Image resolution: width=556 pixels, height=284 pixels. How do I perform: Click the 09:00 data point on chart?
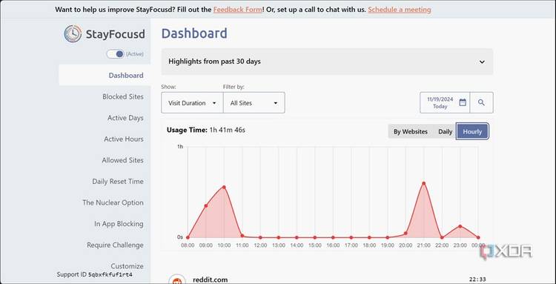206,205
